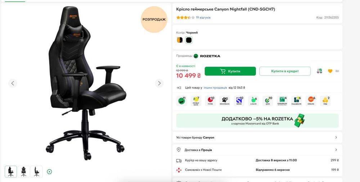Click the Купити в кредит button
This screenshot has width=360, height=182.
point(285,71)
